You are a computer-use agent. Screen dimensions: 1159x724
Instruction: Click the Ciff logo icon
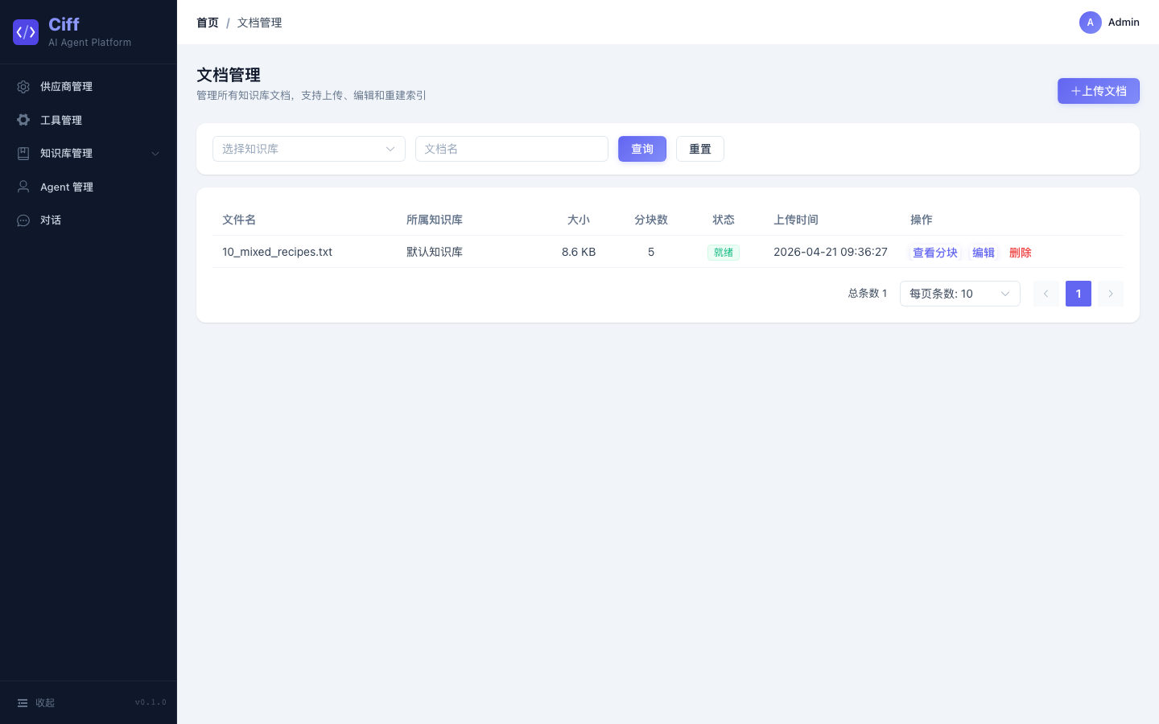click(26, 32)
